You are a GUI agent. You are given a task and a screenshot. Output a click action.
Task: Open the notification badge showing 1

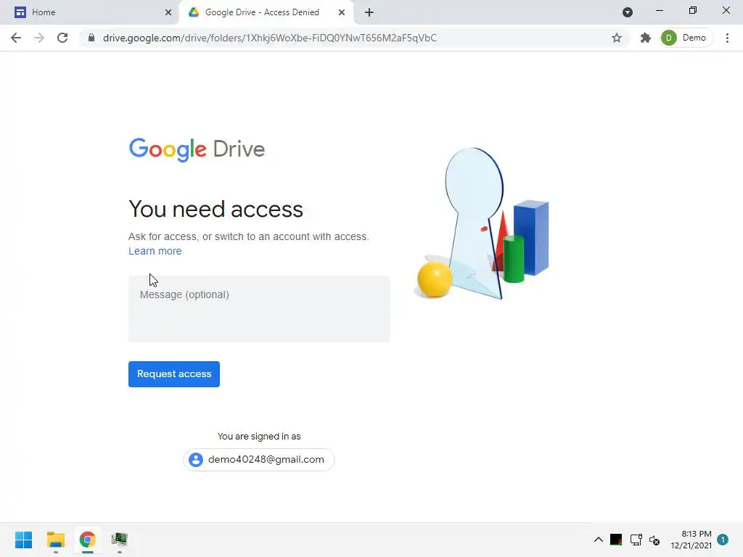[x=723, y=540]
